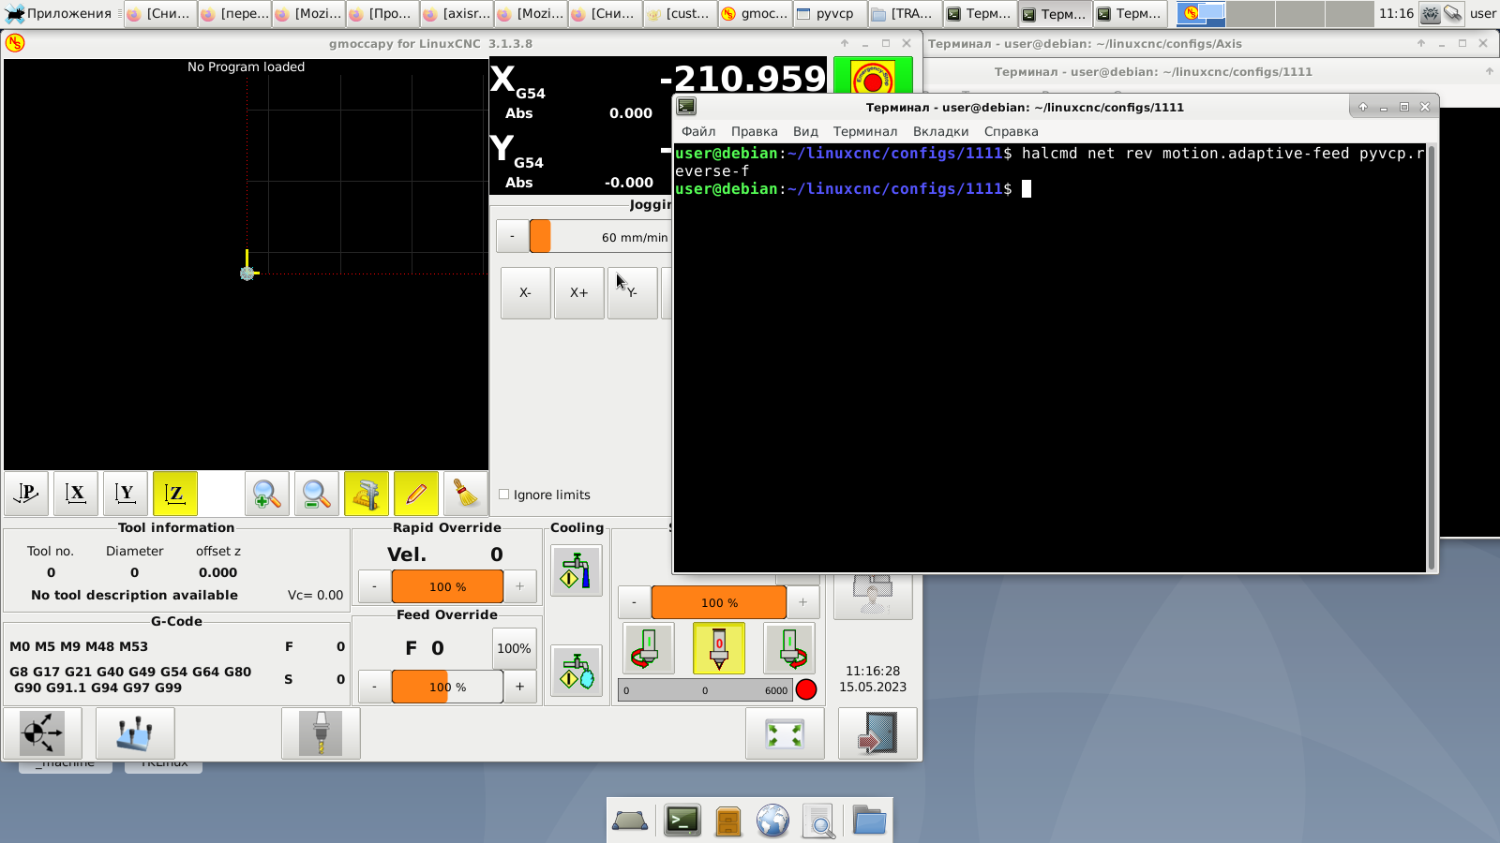This screenshot has height=843, width=1500.
Task: Toggle mist coolant icon
Action: tap(577, 671)
